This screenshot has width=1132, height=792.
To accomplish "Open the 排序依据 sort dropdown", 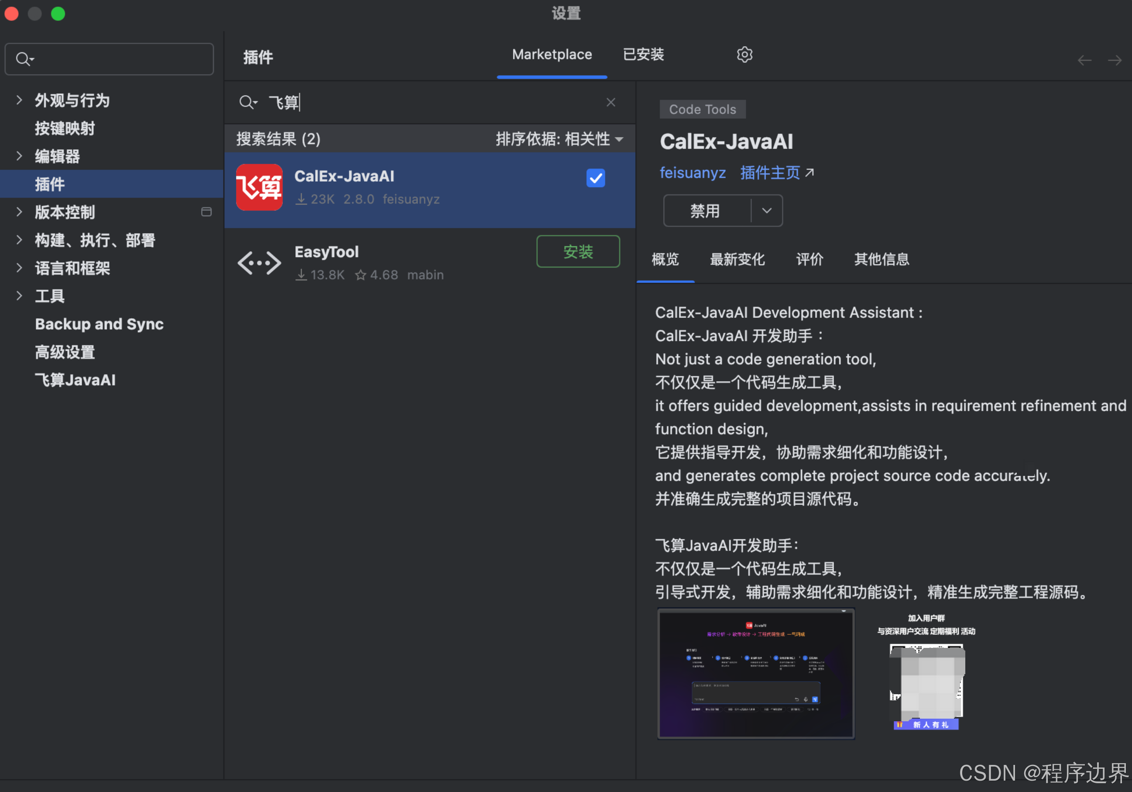I will pyautogui.click(x=559, y=139).
